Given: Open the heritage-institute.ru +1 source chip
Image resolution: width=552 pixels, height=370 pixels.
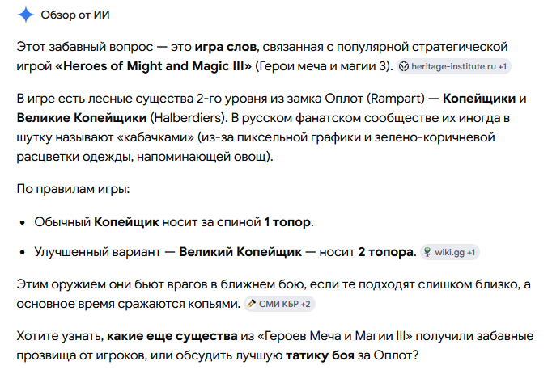Looking at the screenshot, I should 454,66.
